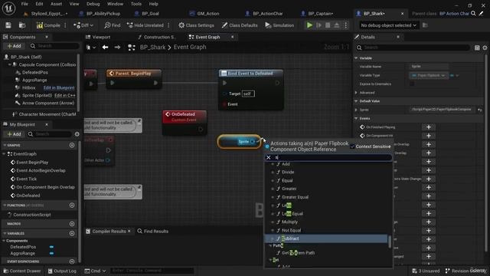
Task: Open the Construction Script tab
Action: (156, 38)
